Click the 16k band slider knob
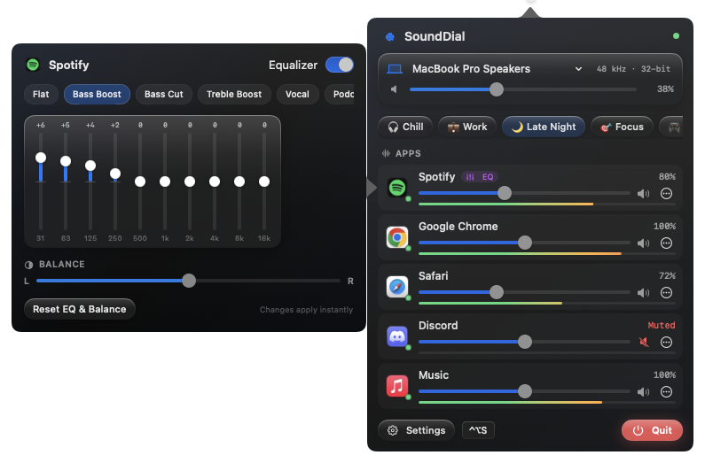This screenshot has width=705, height=463. (x=264, y=181)
